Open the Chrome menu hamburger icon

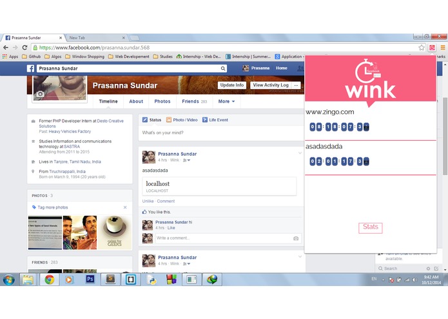point(443,48)
